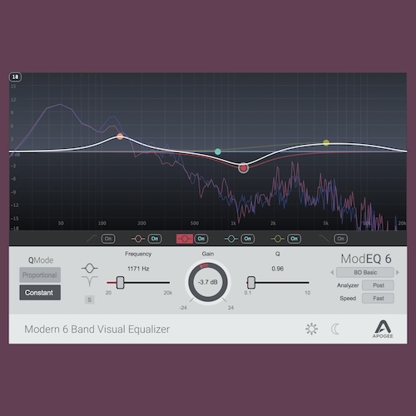Click the Gain knob

[x=208, y=282]
